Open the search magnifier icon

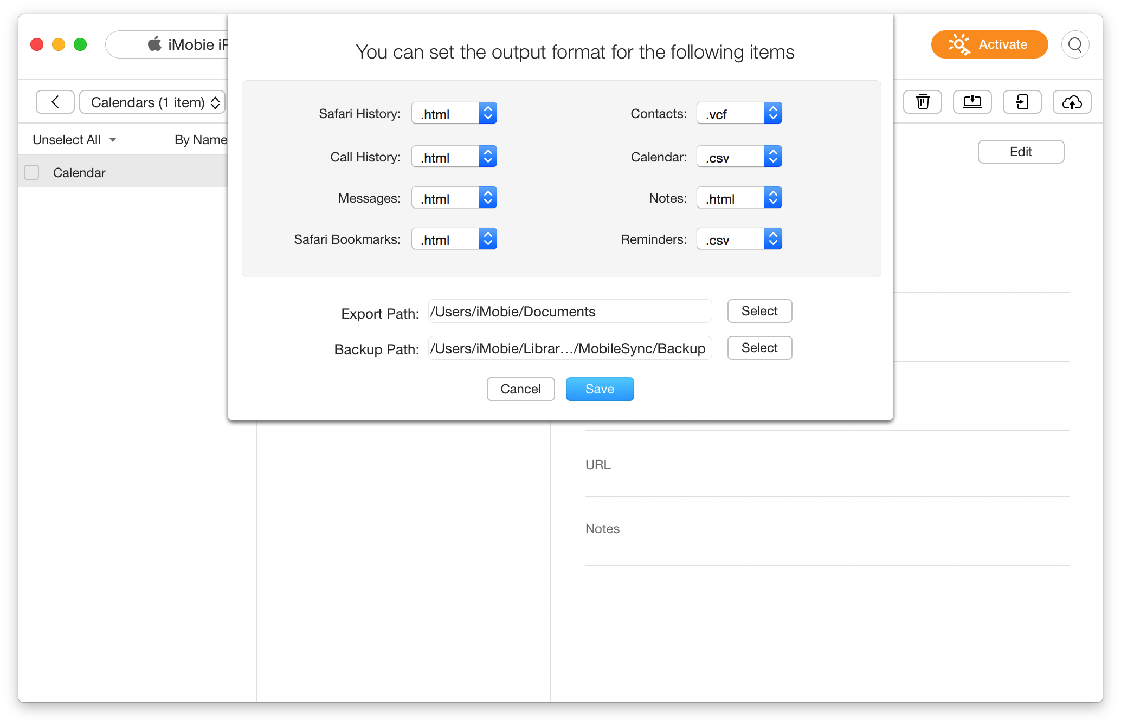(1075, 44)
